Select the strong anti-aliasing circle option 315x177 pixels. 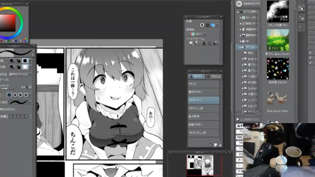(x=26, y=95)
